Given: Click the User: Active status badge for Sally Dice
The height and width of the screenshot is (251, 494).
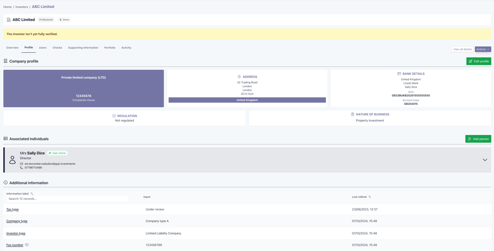Looking at the screenshot, I should click(x=57, y=153).
